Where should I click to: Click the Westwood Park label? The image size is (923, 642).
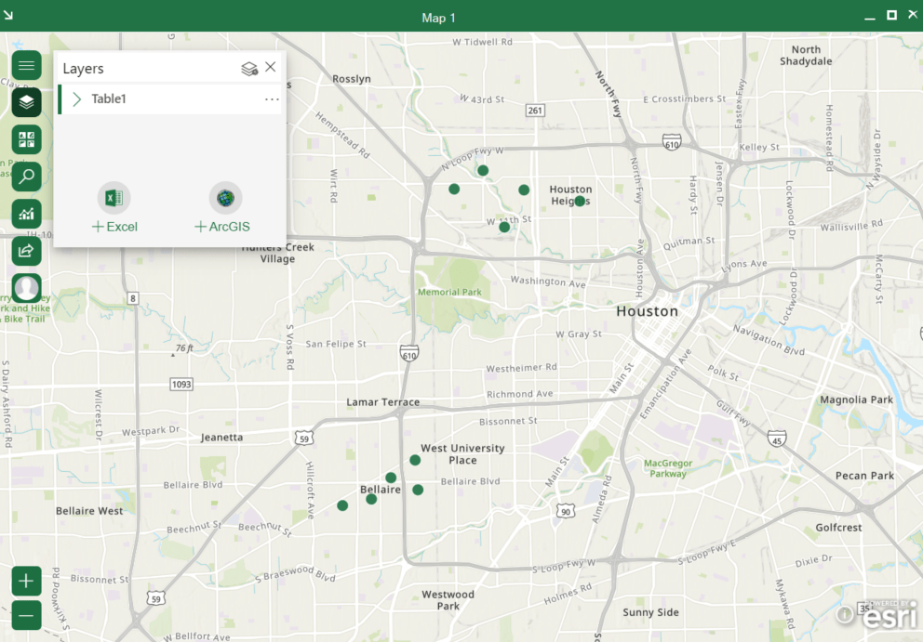[448, 599]
